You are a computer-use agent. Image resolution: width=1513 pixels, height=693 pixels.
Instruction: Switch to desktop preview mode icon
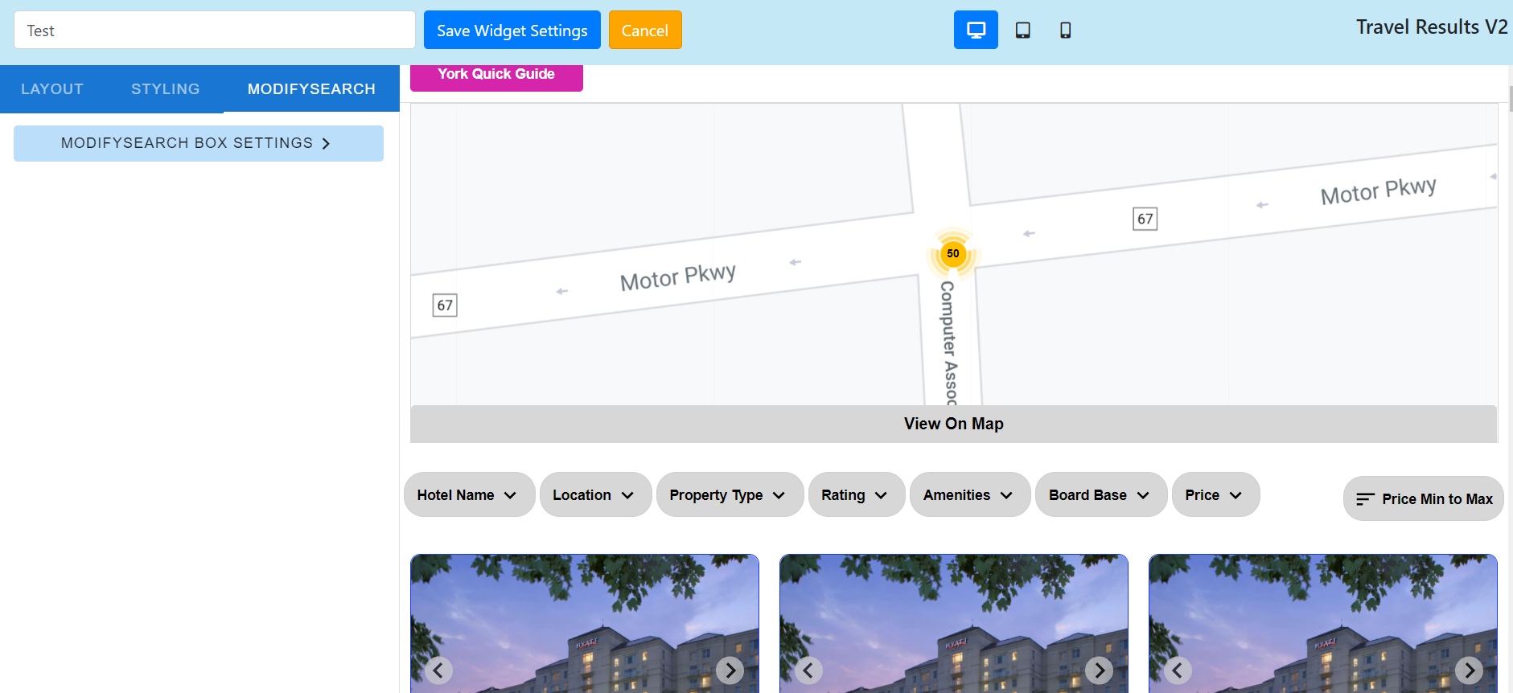pos(976,30)
